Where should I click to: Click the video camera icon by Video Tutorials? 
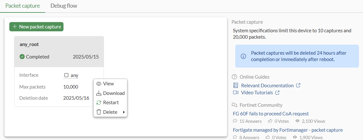(x=236, y=93)
